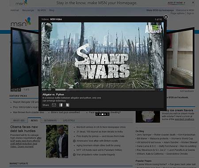
Task: Open the Dalai Lama & D.C. search
Action: [146, 146]
